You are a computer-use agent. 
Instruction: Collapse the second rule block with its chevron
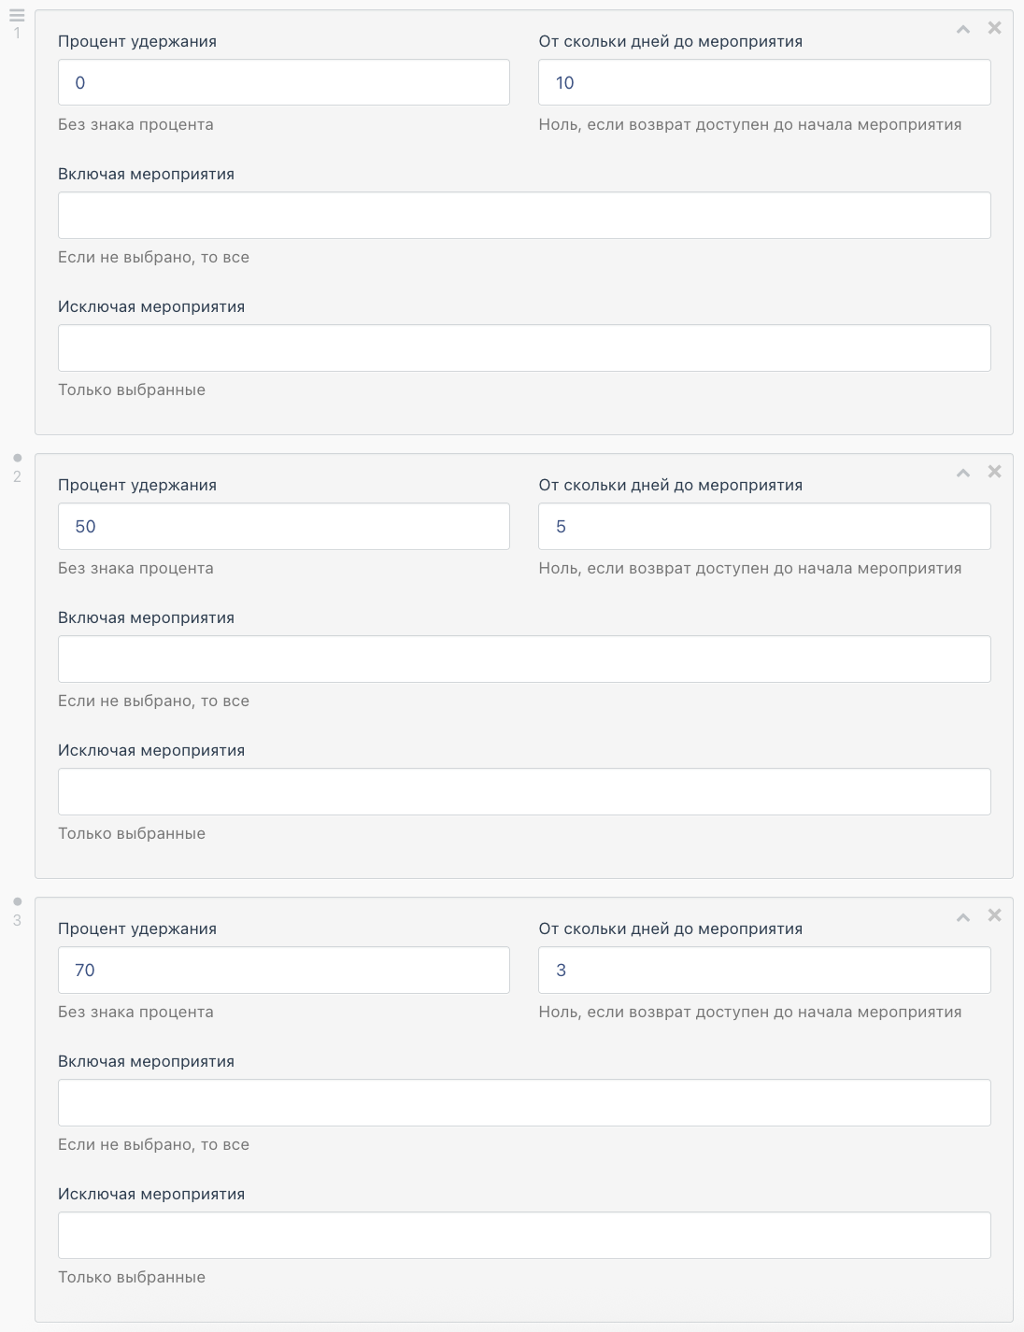pos(963,474)
